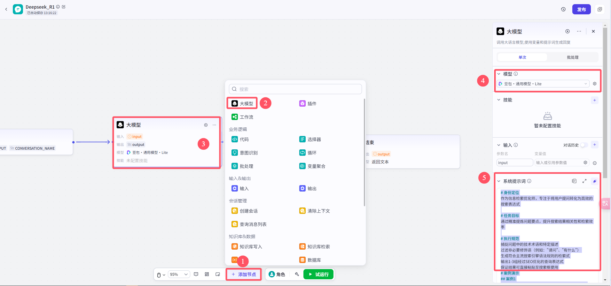Open prompt library icon in 系统提示词
This screenshot has width=611, height=286.
pyautogui.click(x=574, y=181)
